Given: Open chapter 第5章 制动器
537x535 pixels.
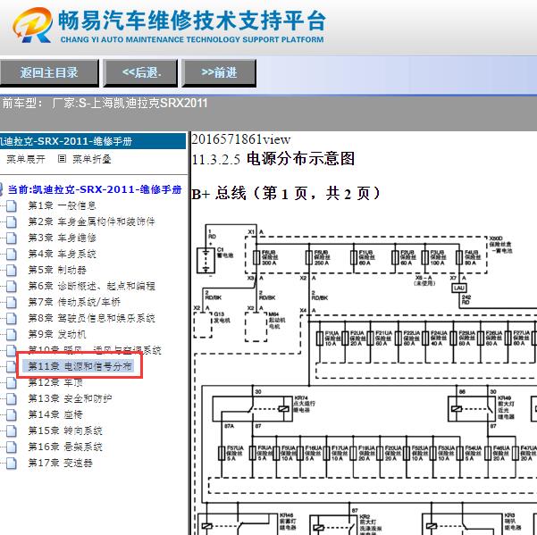Looking at the screenshot, I should [x=57, y=270].
